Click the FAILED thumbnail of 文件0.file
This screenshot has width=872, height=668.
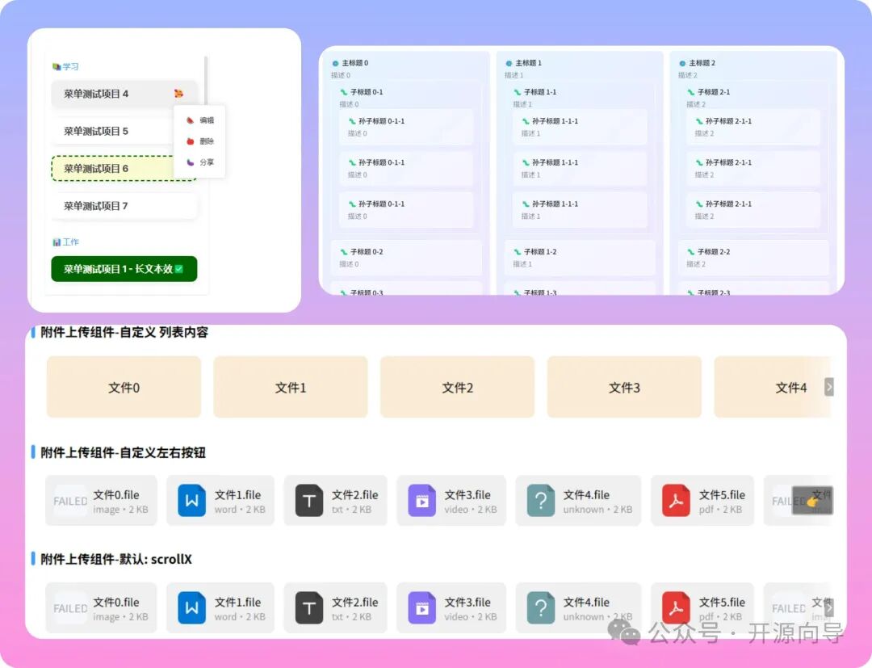click(x=69, y=500)
